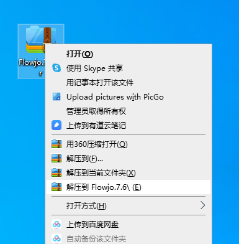Select 上传到有道云笔记 entry

(129, 125)
